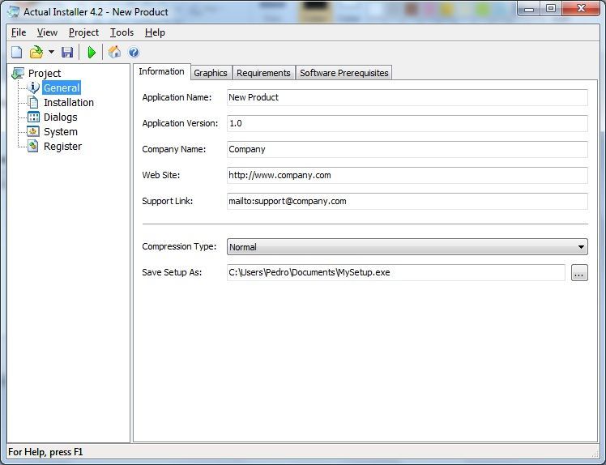This screenshot has height=465, width=606.
Task: Click the 'Save Setup As:' label
Action: 172,272
